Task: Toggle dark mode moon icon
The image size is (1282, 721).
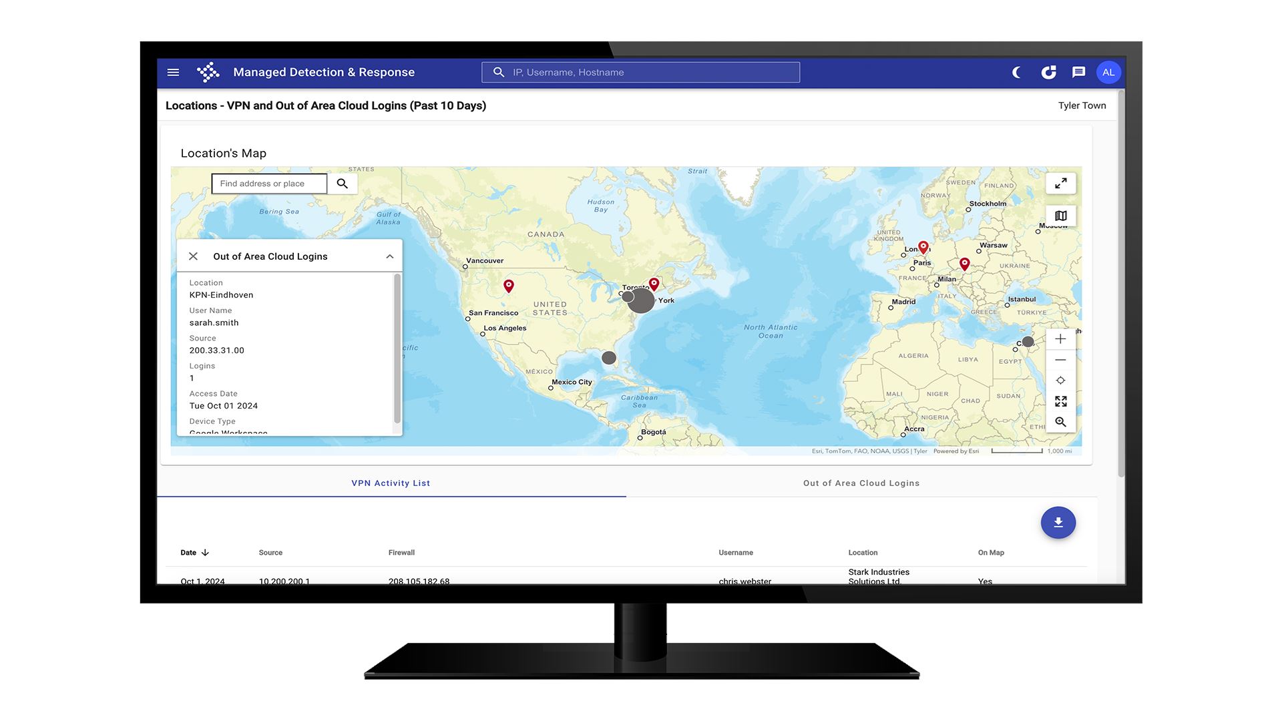Action: (1016, 72)
